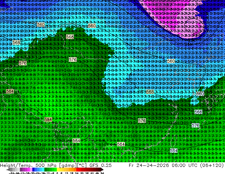The image size is (225, 174).
Task: Click the '12' legend tick value
Action: coord(67,173)
